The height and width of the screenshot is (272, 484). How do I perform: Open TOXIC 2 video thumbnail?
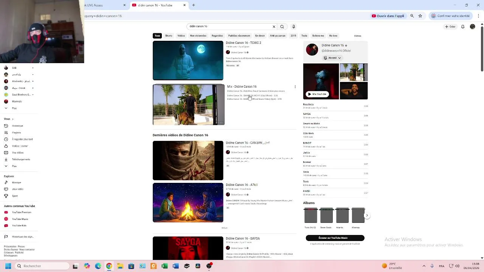[188, 60]
